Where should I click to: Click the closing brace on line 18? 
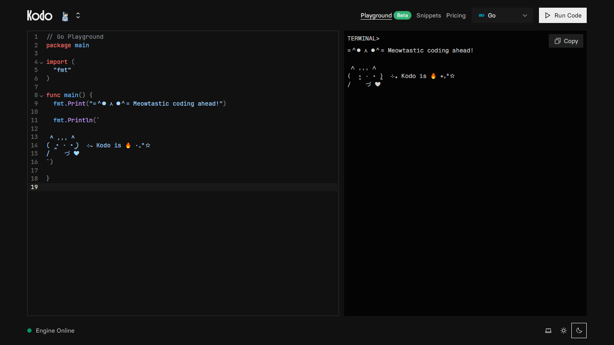(x=48, y=178)
